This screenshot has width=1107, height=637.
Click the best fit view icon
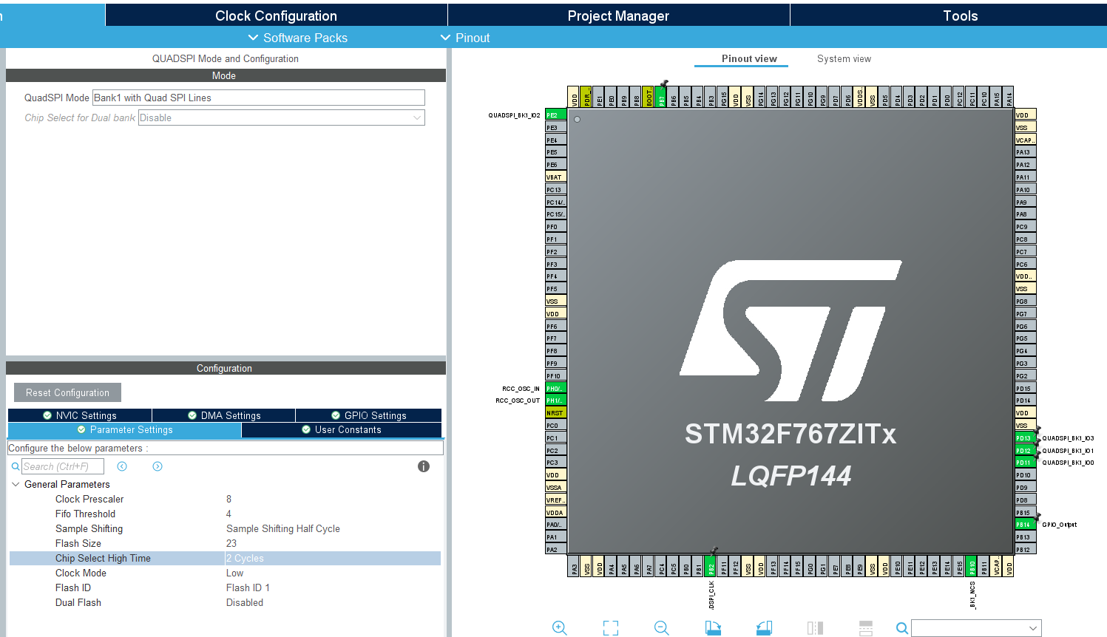(610, 627)
